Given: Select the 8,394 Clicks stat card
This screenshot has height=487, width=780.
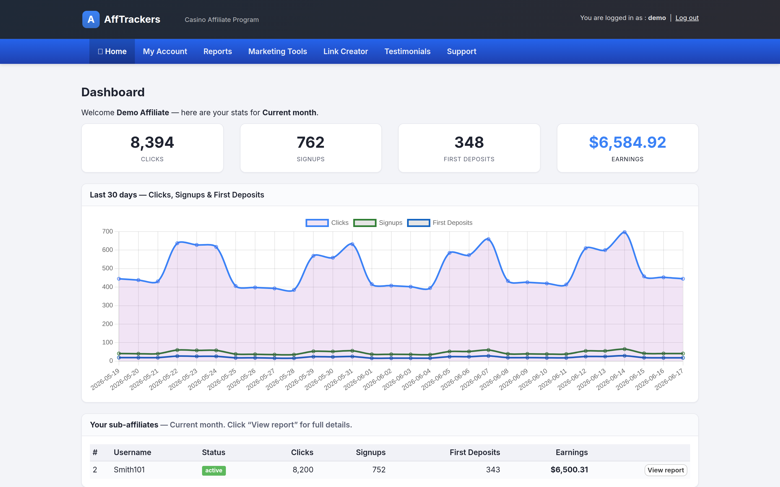Looking at the screenshot, I should click(x=152, y=148).
